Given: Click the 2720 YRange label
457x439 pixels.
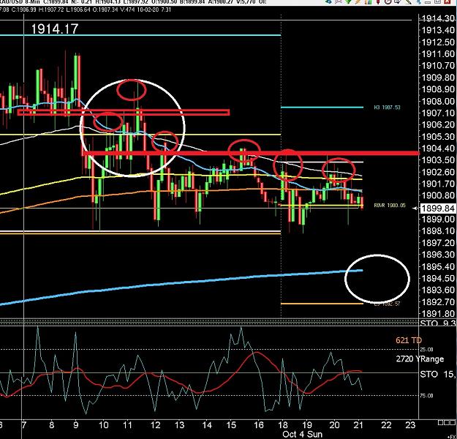Looking at the screenshot, I should [x=420, y=359].
